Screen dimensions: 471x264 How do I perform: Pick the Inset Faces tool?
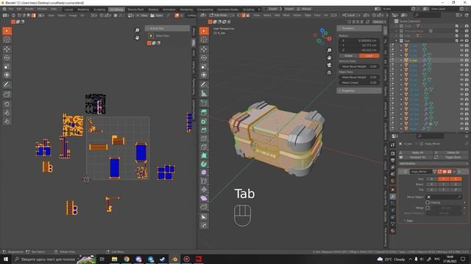(x=204, y=121)
